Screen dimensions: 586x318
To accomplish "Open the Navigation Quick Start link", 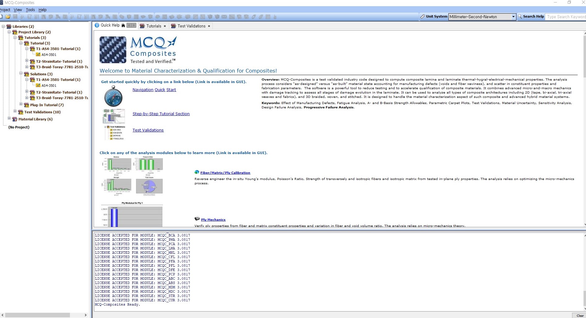I will click(x=154, y=90).
